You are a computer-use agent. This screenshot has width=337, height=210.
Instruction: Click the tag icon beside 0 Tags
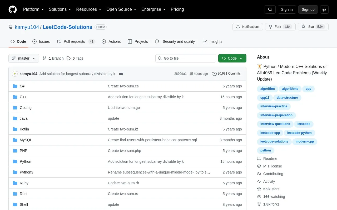pos(68,58)
